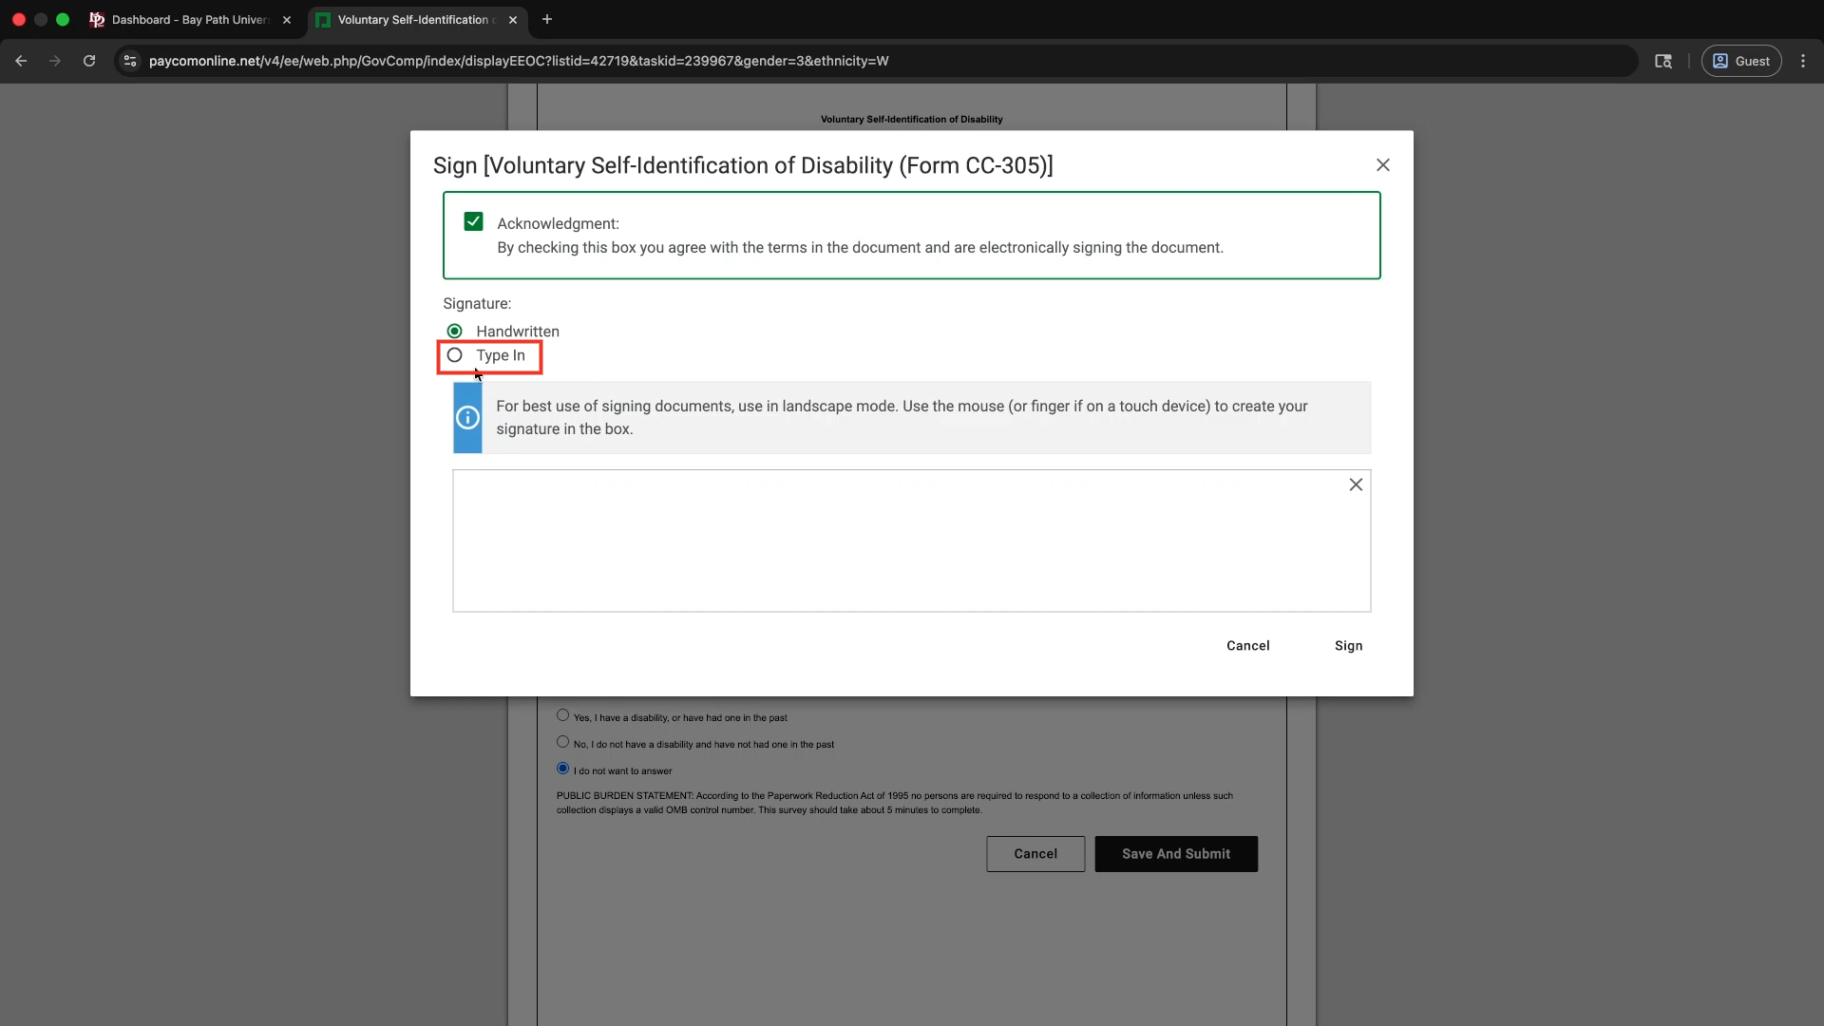Select the Handwritten signature option
This screenshot has height=1026, width=1824.
pos(455,332)
